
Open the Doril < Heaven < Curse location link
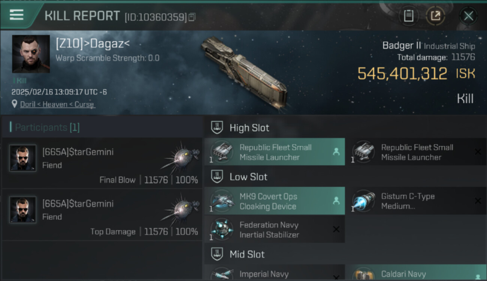coord(57,104)
